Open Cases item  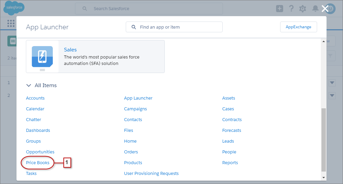(228, 109)
